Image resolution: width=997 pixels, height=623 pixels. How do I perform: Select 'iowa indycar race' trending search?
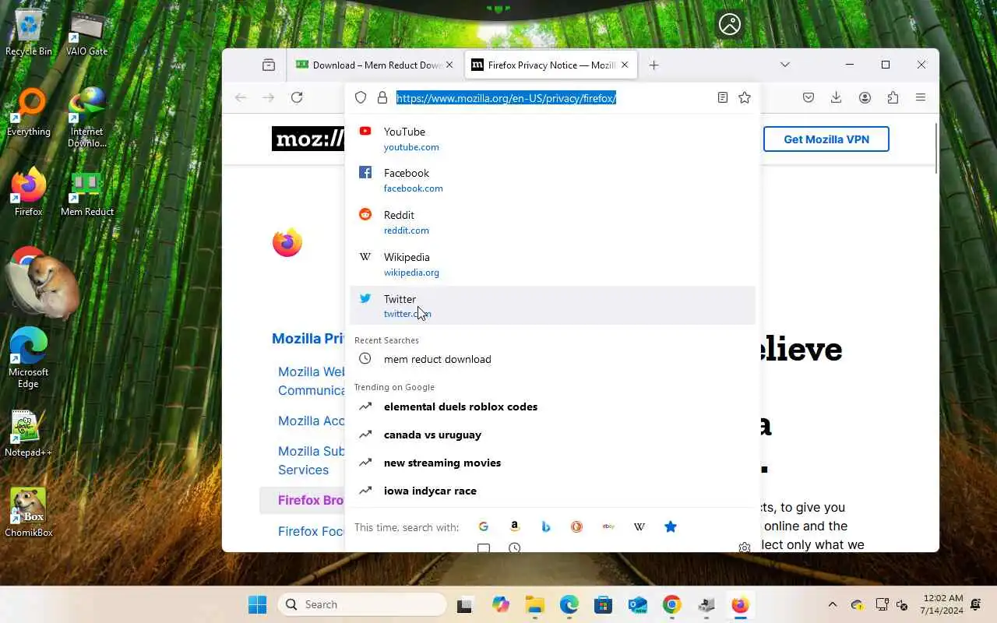[x=552, y=491]
